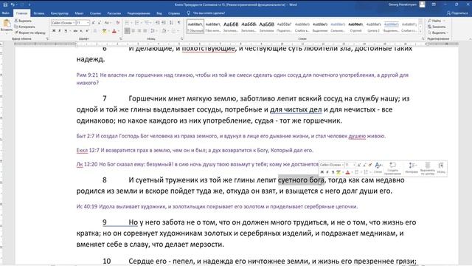472x266 pixels.
Task: Click the Subscript icon in the ribbon
Action: [x=81, y=31]
